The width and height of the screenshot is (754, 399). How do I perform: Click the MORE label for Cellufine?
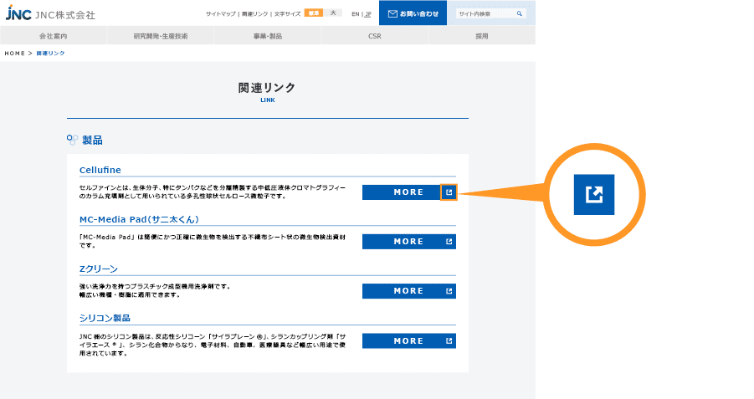[x=408, y=192]
